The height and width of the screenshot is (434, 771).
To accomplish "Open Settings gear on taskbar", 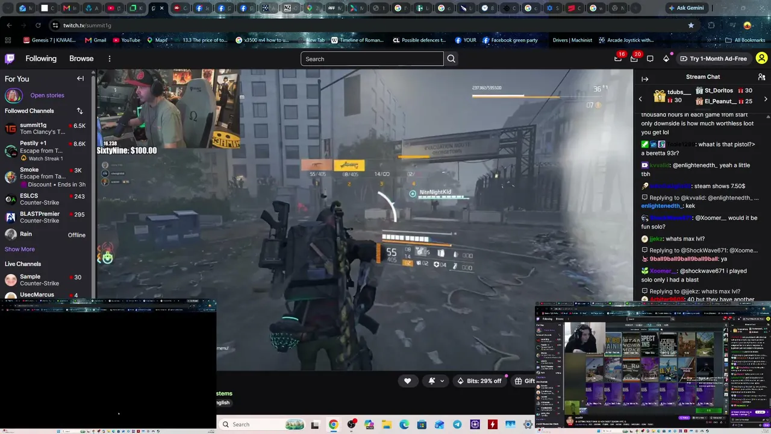I will pos(528,424).
